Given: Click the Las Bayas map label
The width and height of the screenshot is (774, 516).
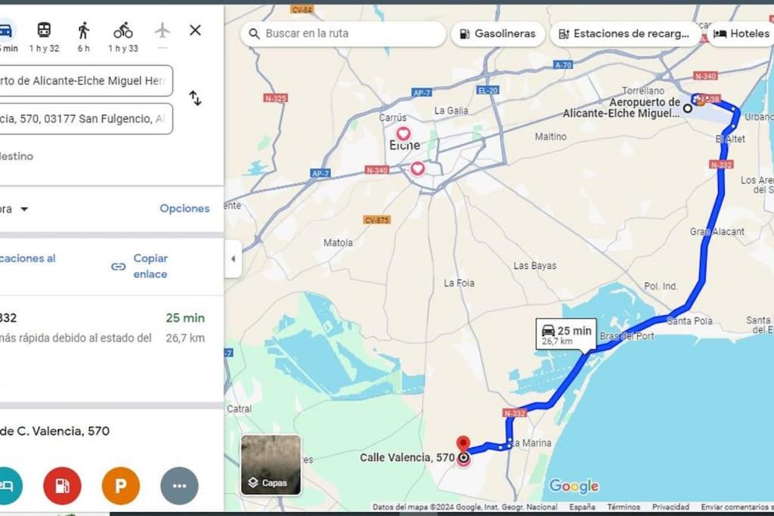Looking at the screenshot, I should pyautogui.click(x=534, y=265).
